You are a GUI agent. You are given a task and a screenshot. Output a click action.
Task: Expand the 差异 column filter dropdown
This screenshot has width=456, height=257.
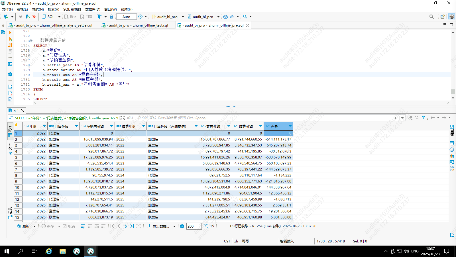(x=290, y=126)
